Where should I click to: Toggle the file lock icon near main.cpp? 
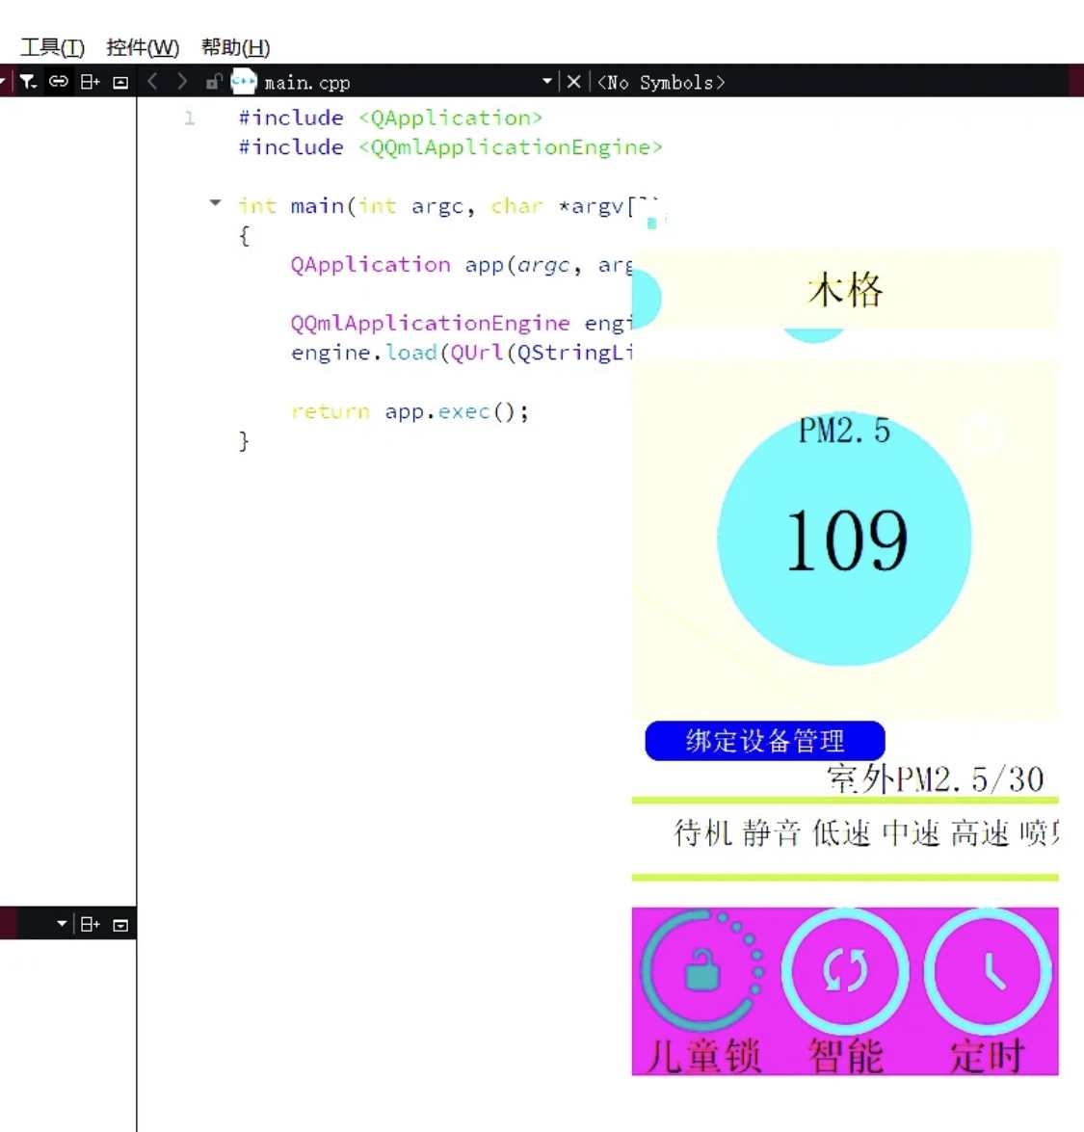point(213,82)
